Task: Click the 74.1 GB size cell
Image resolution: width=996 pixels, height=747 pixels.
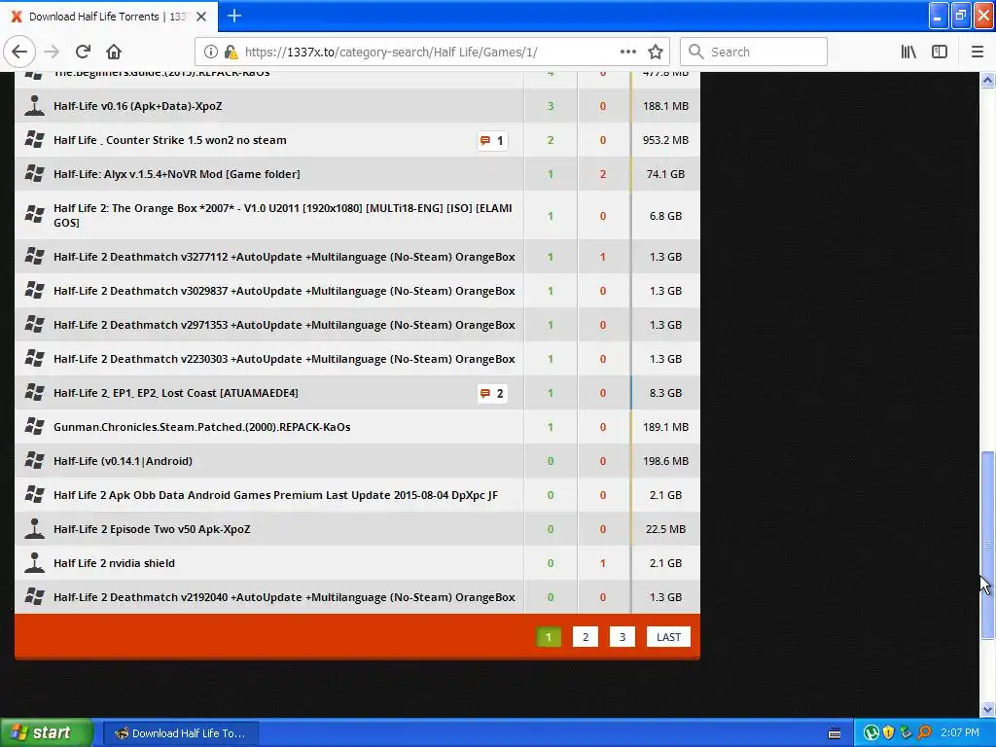Action: (665, 174)
